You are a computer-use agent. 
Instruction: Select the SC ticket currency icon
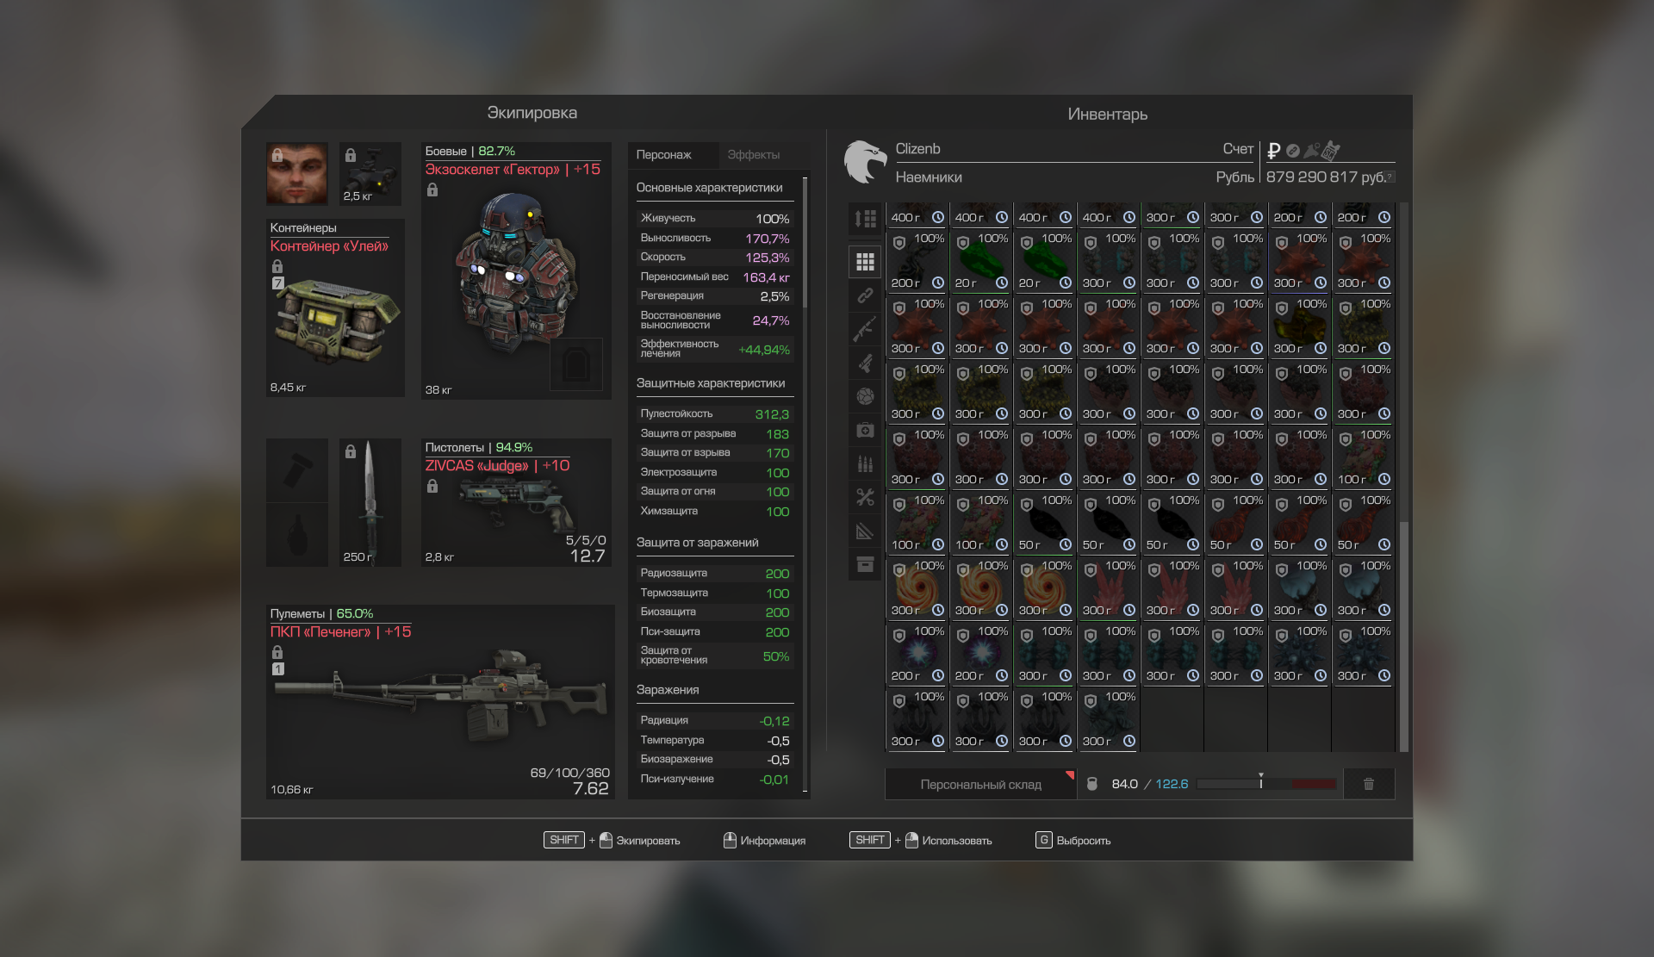(1331, 151)
